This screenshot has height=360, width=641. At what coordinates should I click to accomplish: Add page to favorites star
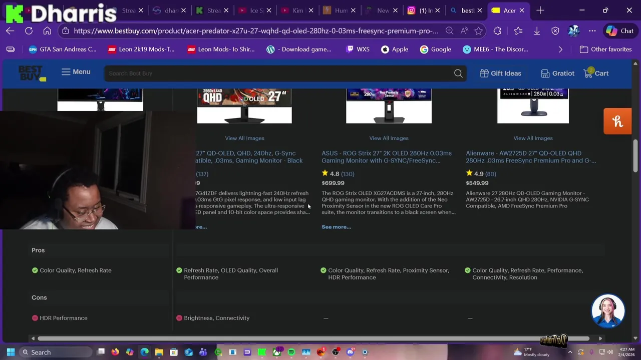tap(478, 31)
